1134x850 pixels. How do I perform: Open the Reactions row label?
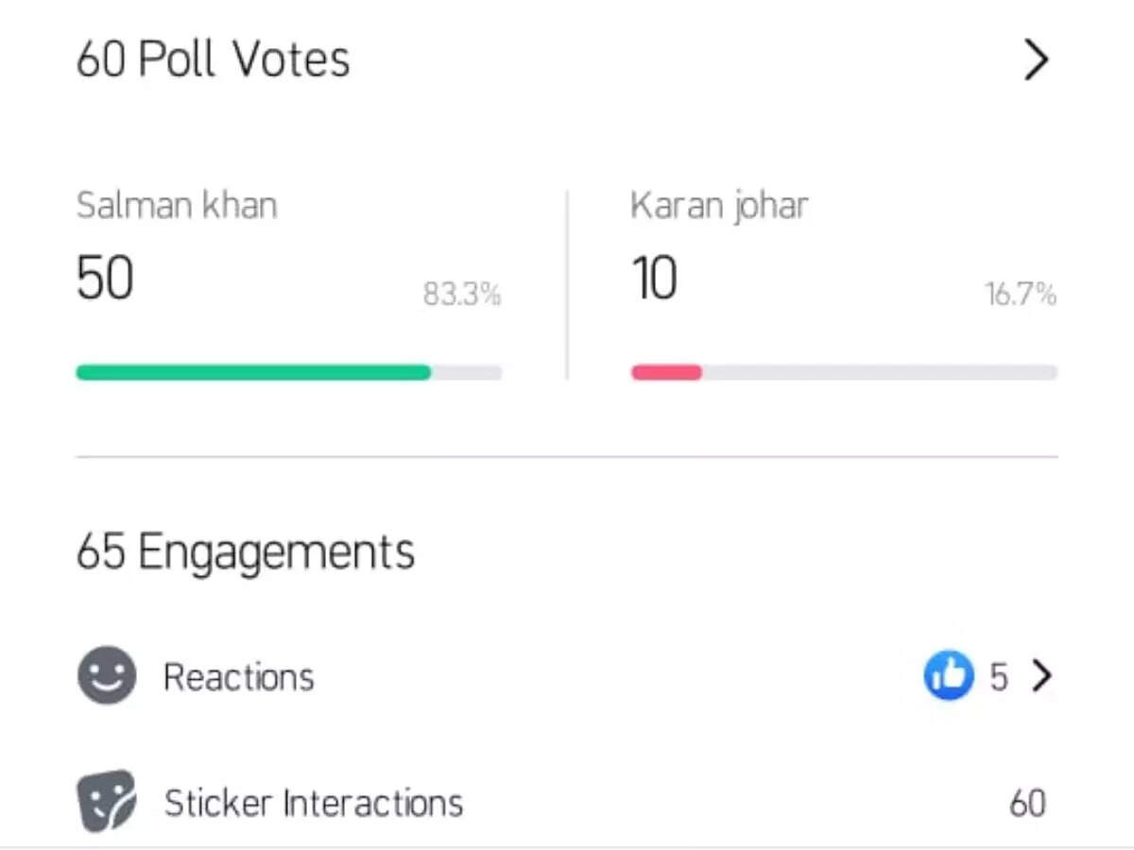(239, 677)
